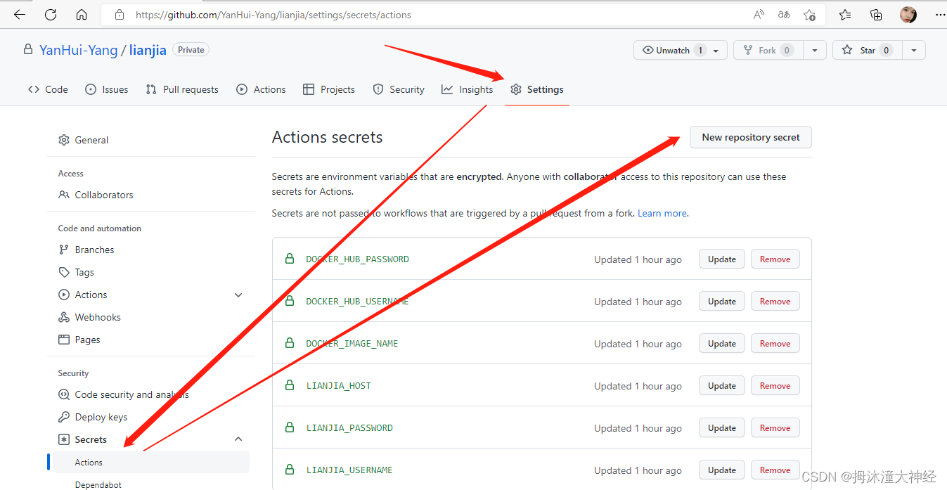Select Dependabot under Secrets

pyautogui.click(x=98, y=484)
